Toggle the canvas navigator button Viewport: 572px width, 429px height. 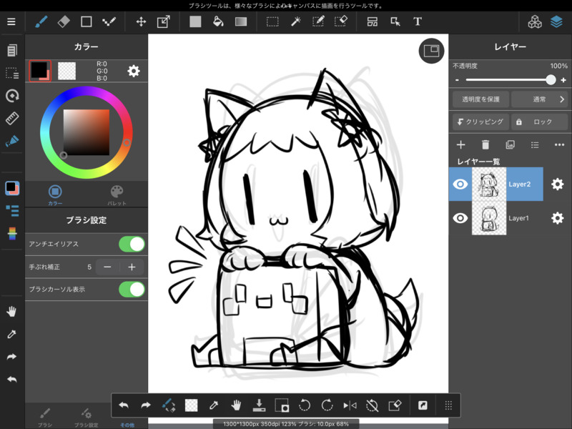click(431, 51)
